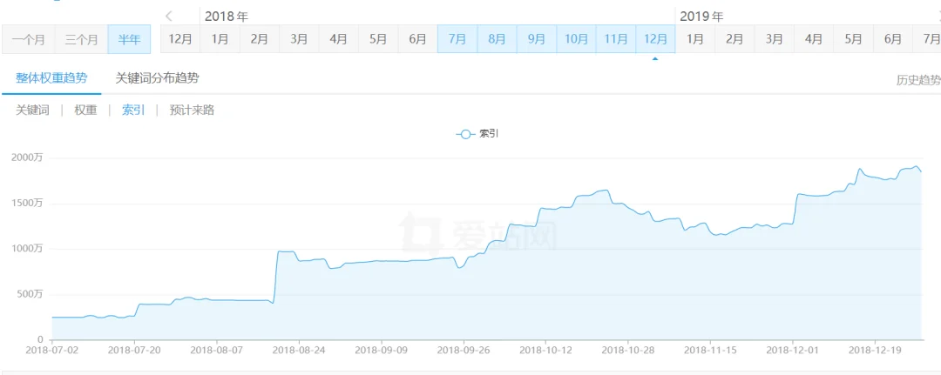941x375 pixels.
Task: Click 6月 of 2018 in month timeline
Action: [417, 39]
